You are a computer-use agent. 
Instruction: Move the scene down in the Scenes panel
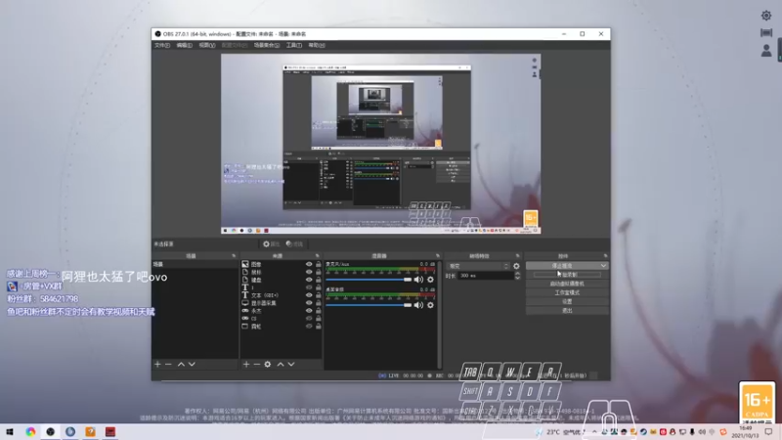click(192, 365)
